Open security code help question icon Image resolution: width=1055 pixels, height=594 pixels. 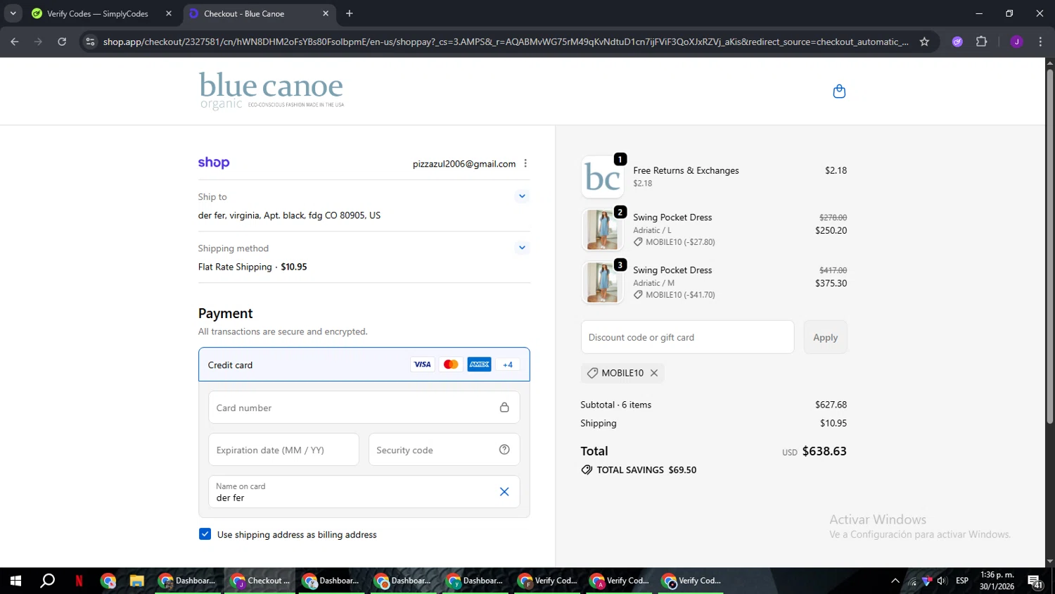504,450
